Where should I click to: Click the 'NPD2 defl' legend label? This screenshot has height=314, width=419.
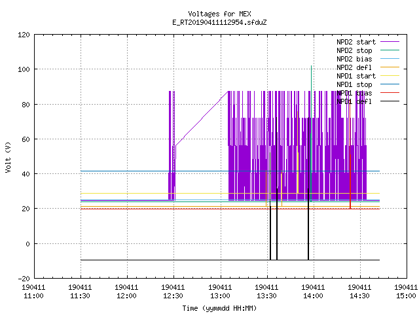click(x=354, y=67)
